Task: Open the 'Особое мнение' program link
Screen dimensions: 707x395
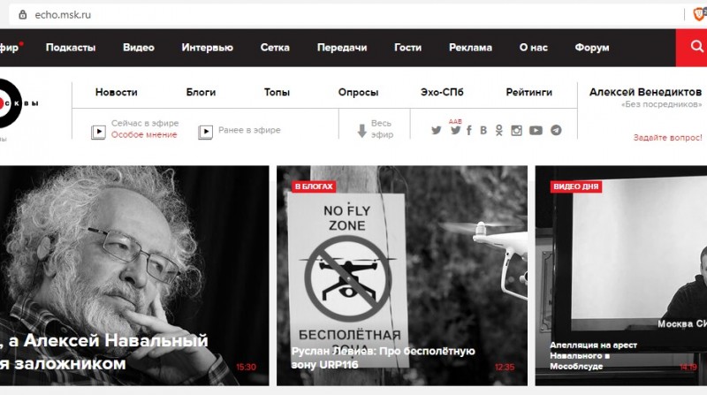Action: (144, 135)
